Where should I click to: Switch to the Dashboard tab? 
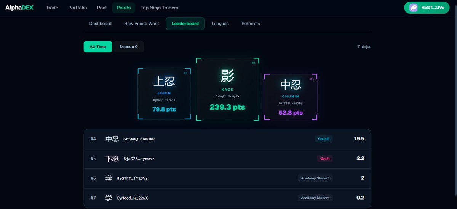(101, 24)
